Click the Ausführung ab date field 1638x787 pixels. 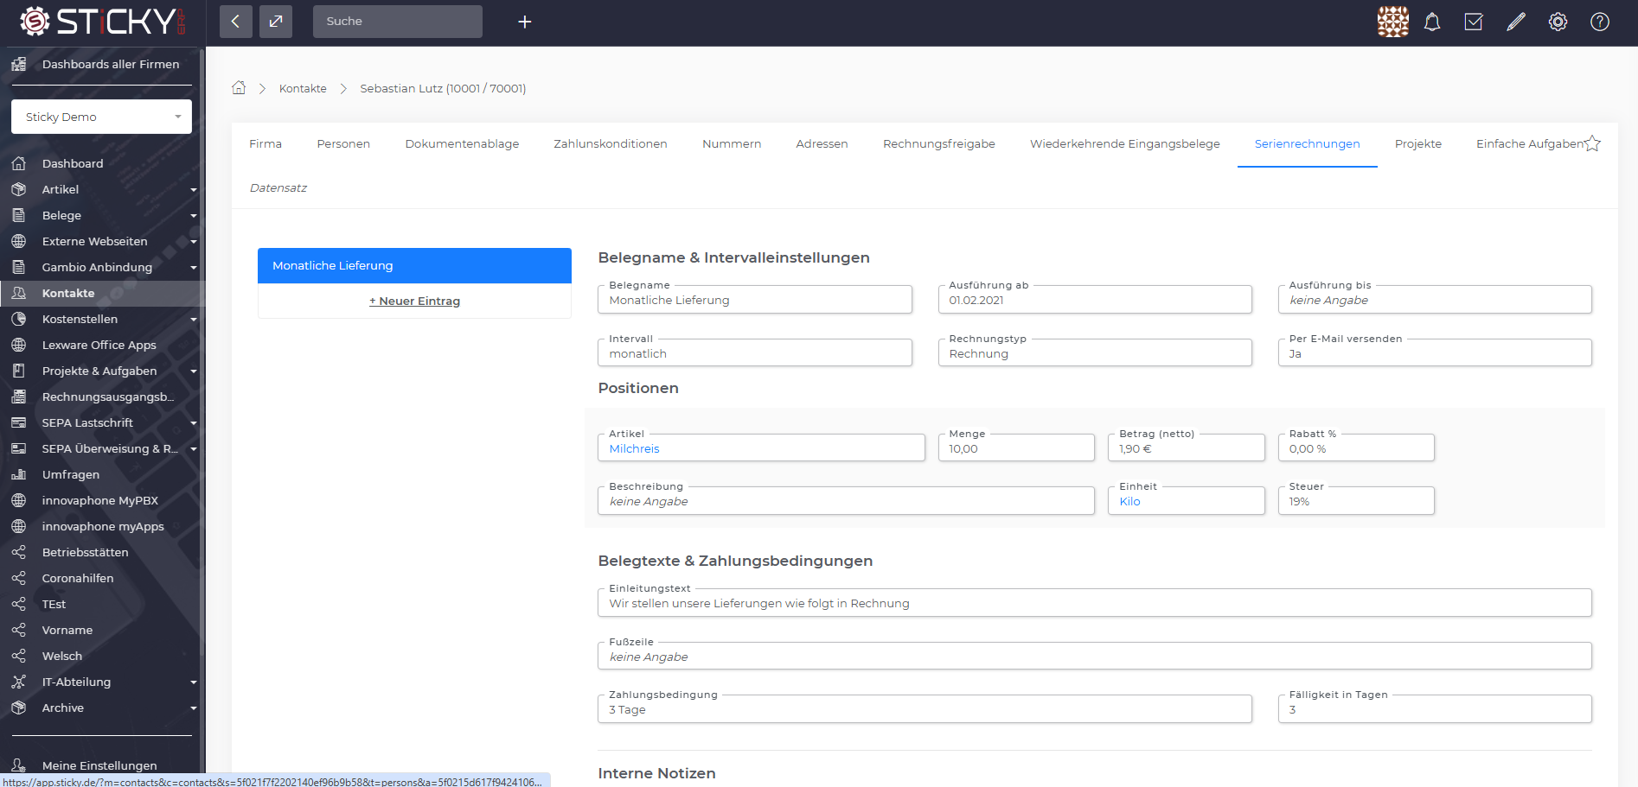1095,299
